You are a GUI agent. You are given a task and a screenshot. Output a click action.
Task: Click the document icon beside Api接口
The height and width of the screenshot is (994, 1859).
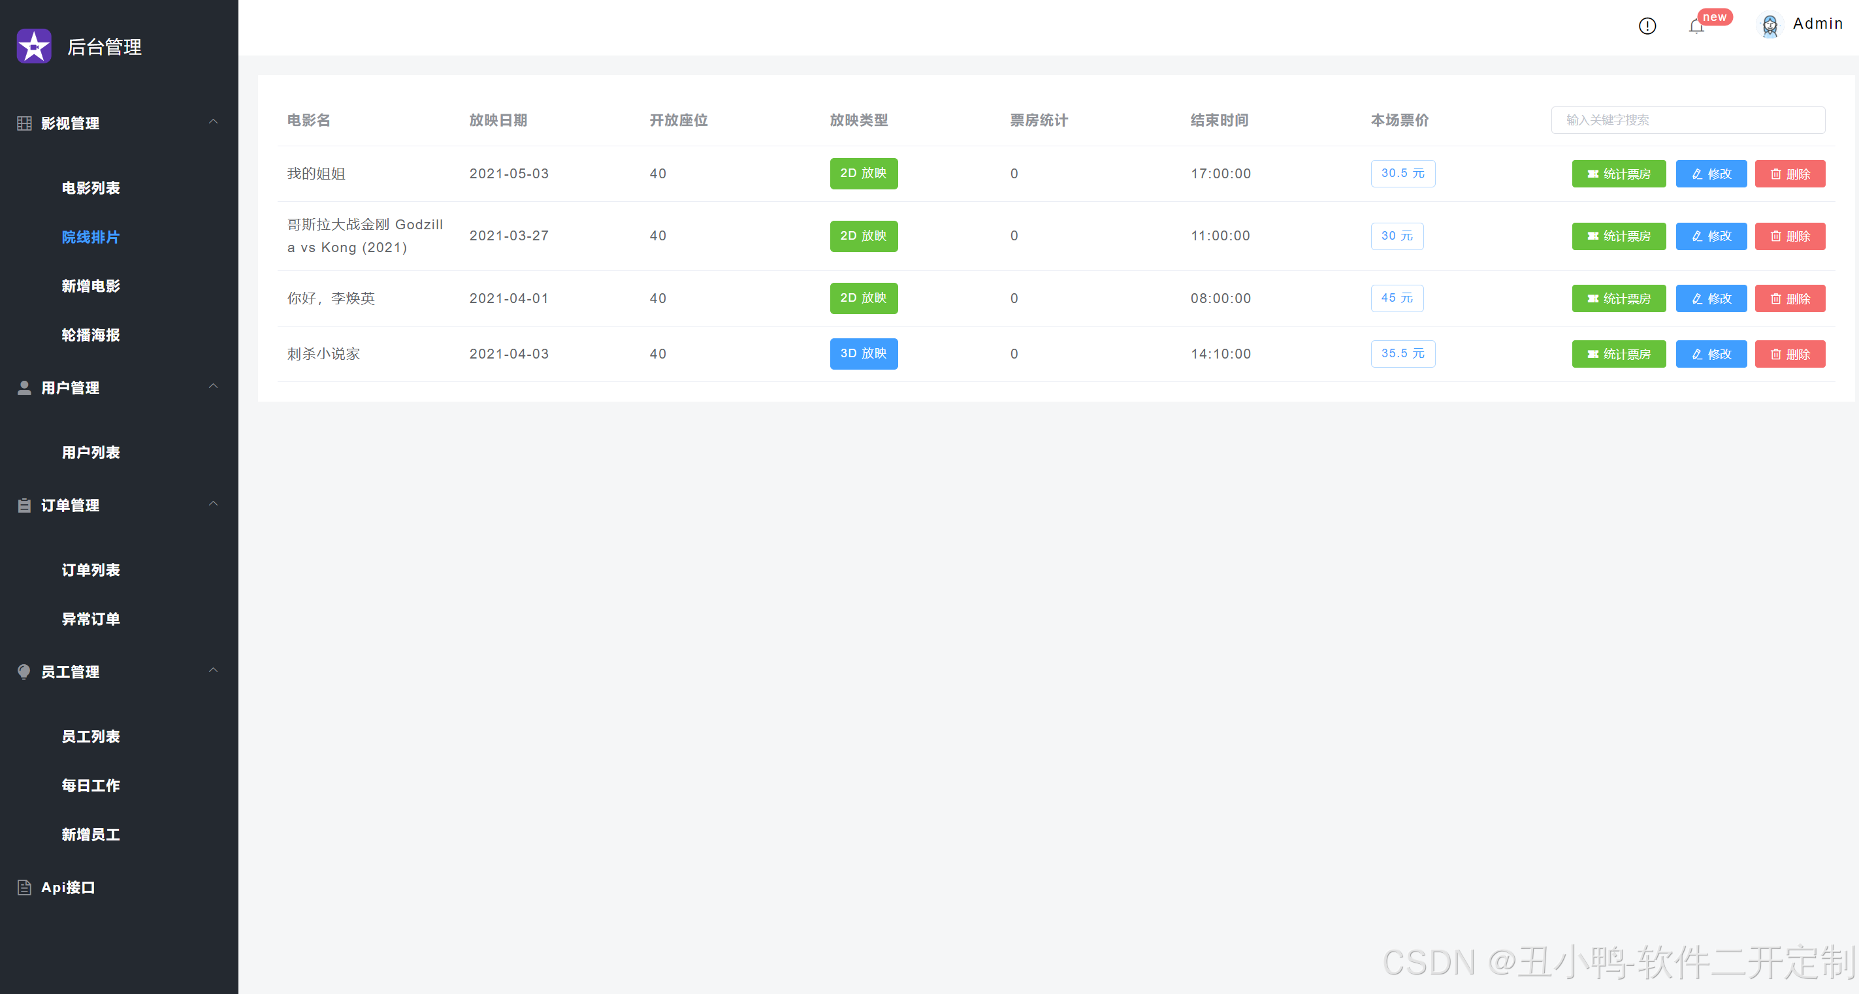pyautogui.click(x=24, y=888)
